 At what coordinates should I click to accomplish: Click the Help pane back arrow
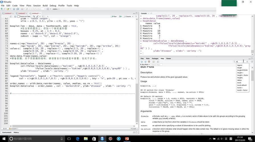coord(142,62)
